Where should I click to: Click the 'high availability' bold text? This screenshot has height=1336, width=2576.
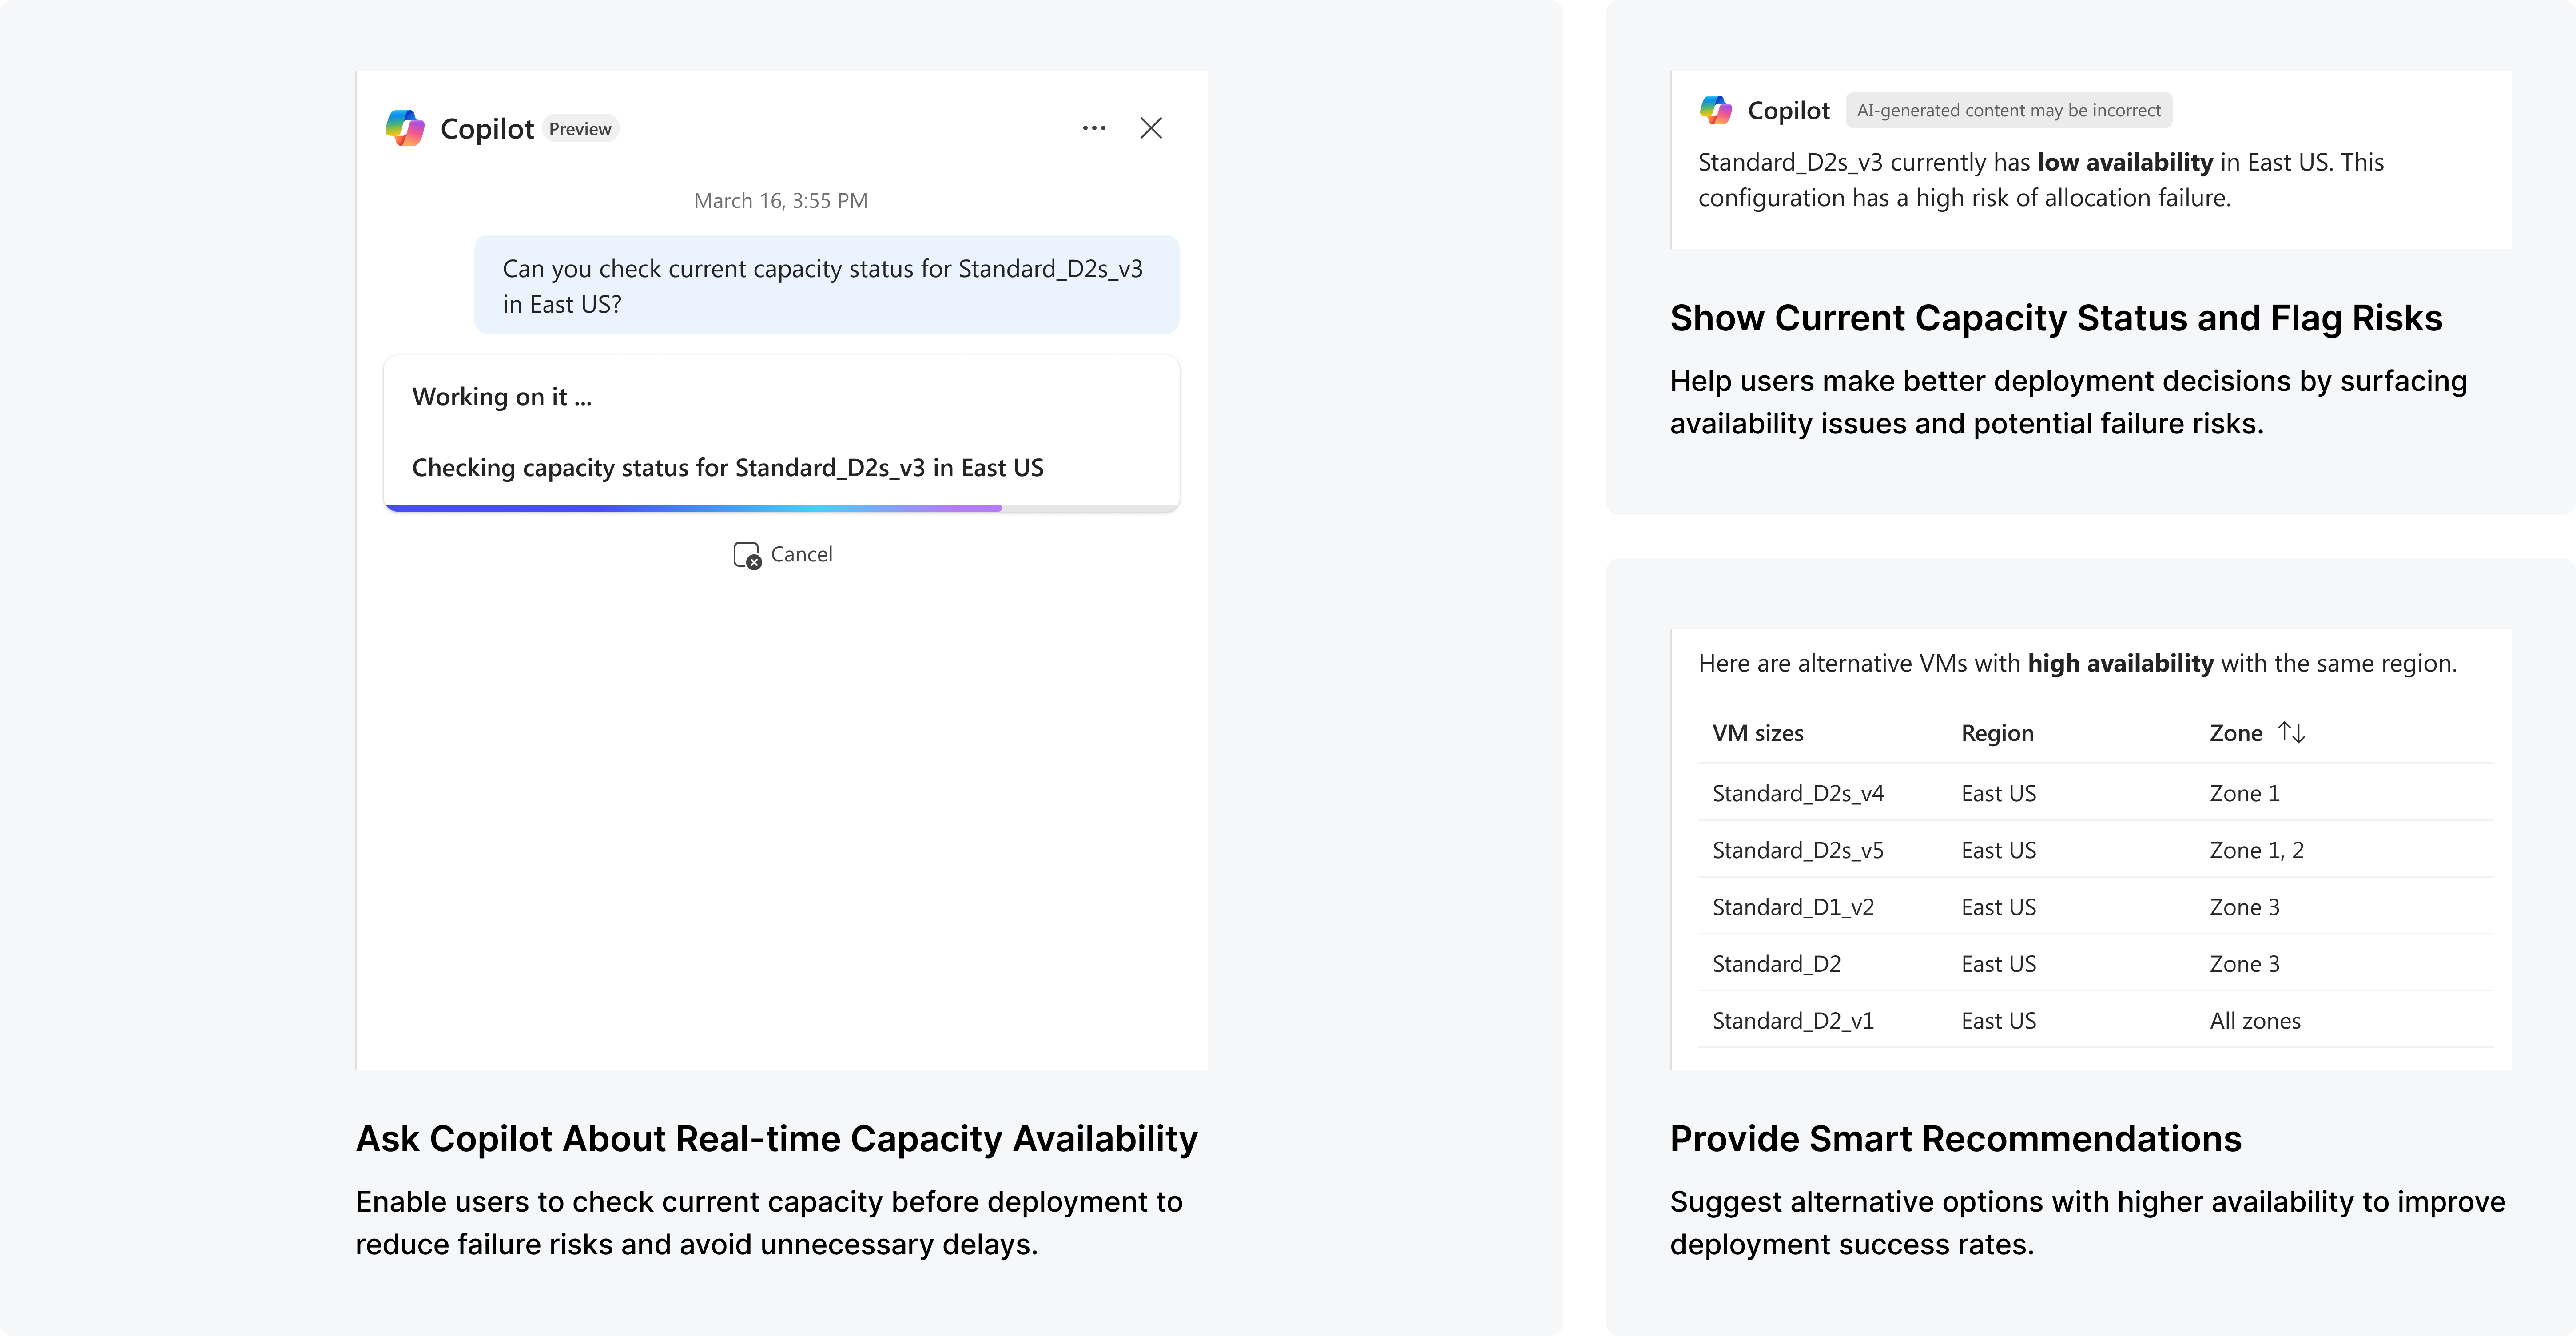[2120, 663]
